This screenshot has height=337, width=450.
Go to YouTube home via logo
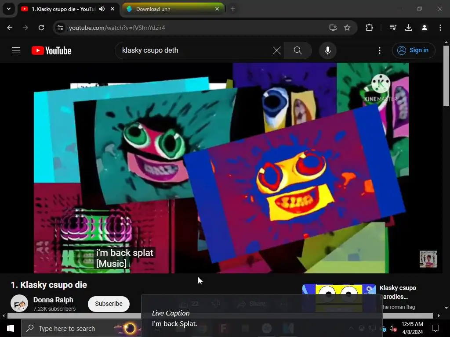(x=51, y=50)
